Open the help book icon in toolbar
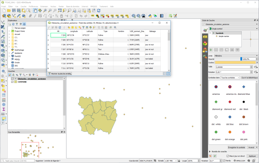Image resolution: width=259 pixels, height=163 pixels. [162, 16]
